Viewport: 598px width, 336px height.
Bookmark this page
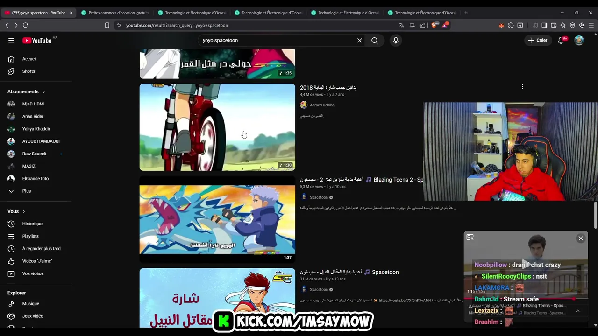(107, 25)
